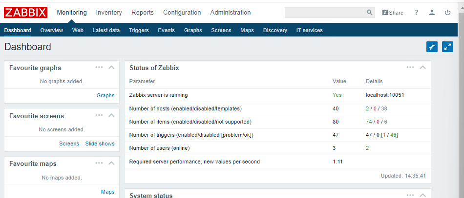Click 'Number of users (online)' row

tap(277, 148)
